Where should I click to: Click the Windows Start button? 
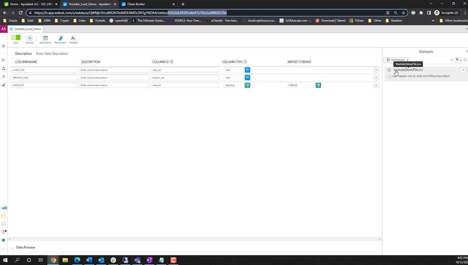click(x=5, y=260)
